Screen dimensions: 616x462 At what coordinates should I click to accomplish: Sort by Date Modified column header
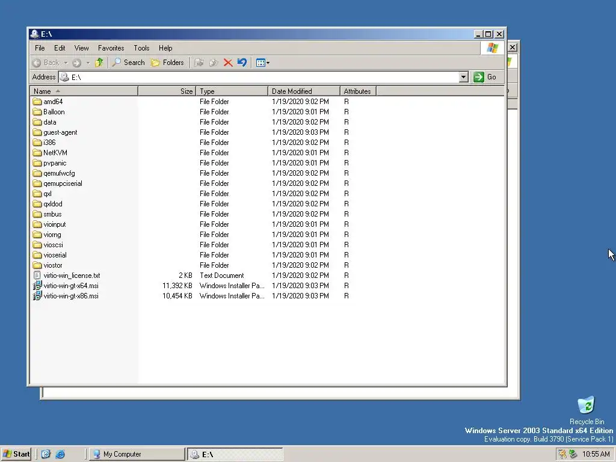[304, 91]
